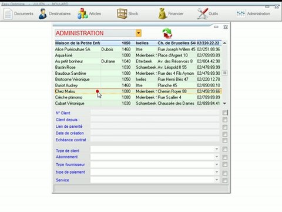Select the Brotcorne Véronique row

tap(138, 79)
